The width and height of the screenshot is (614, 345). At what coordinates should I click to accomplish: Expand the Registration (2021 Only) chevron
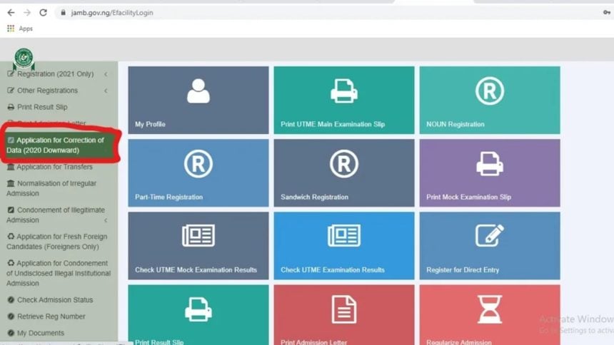coord(106,74)
